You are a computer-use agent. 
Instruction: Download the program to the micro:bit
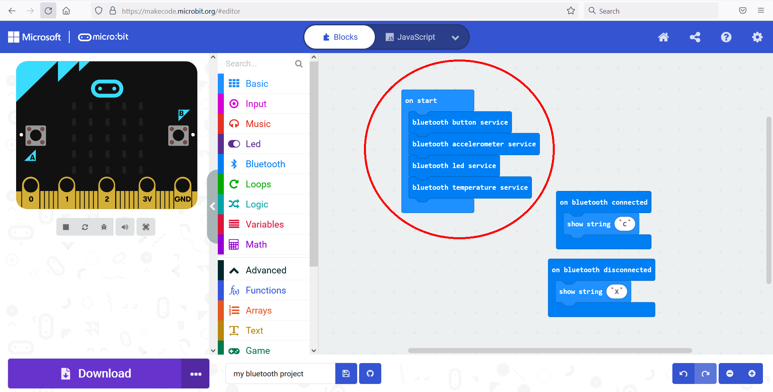point(95,374)
